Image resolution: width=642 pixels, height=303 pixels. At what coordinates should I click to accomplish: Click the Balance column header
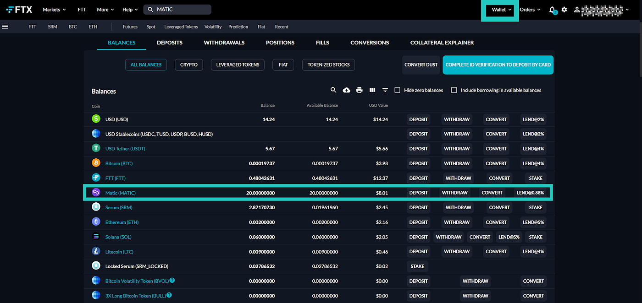point(267,105)
